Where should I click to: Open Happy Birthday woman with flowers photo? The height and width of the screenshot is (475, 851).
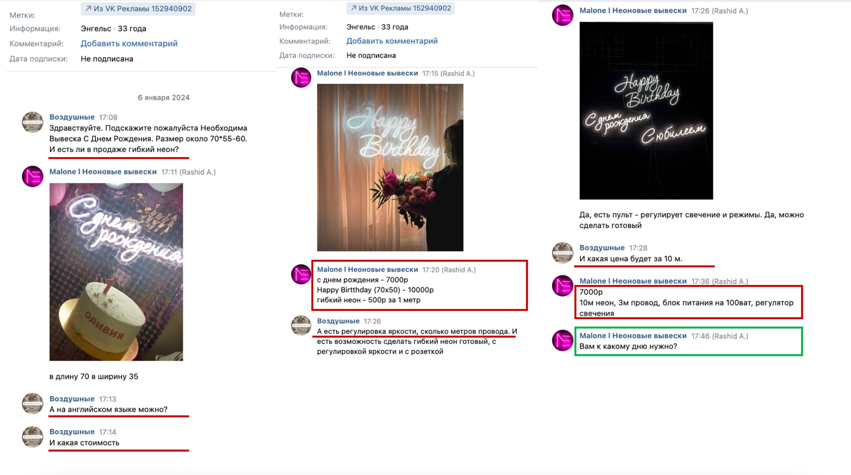click(390, 168)
